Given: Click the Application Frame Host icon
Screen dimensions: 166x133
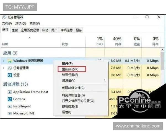Looking at the screenshot, I should [x=10, y=92].
